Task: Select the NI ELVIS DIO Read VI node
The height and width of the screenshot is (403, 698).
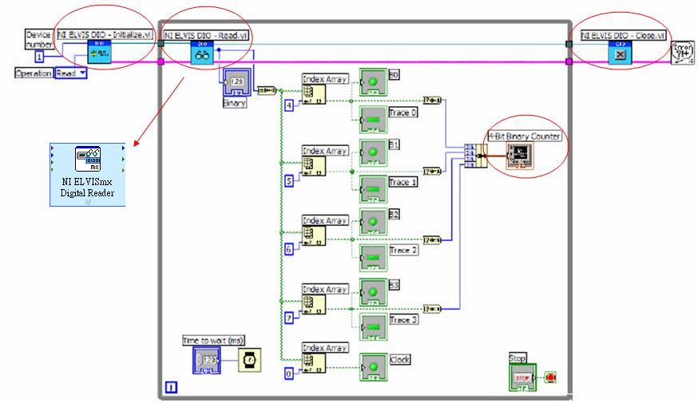Action: click(200, 54)
